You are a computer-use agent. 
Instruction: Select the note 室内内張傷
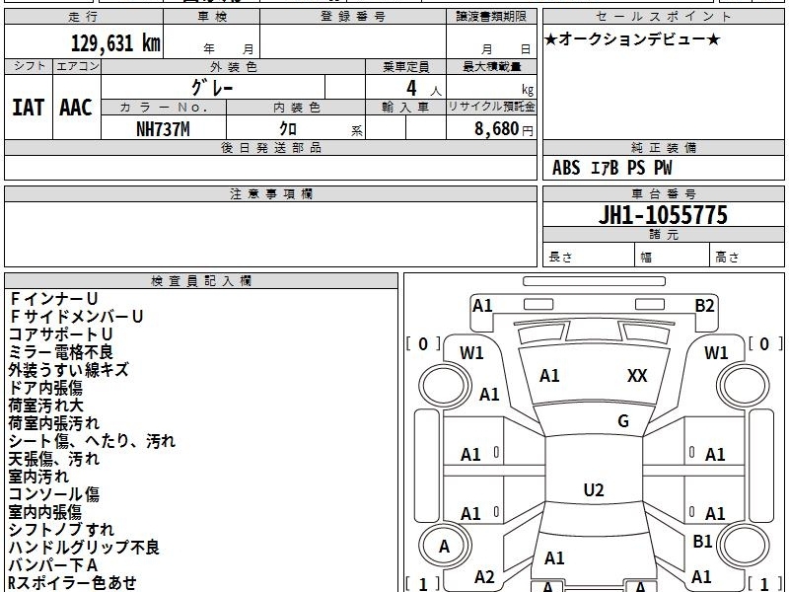click(45, 512)
